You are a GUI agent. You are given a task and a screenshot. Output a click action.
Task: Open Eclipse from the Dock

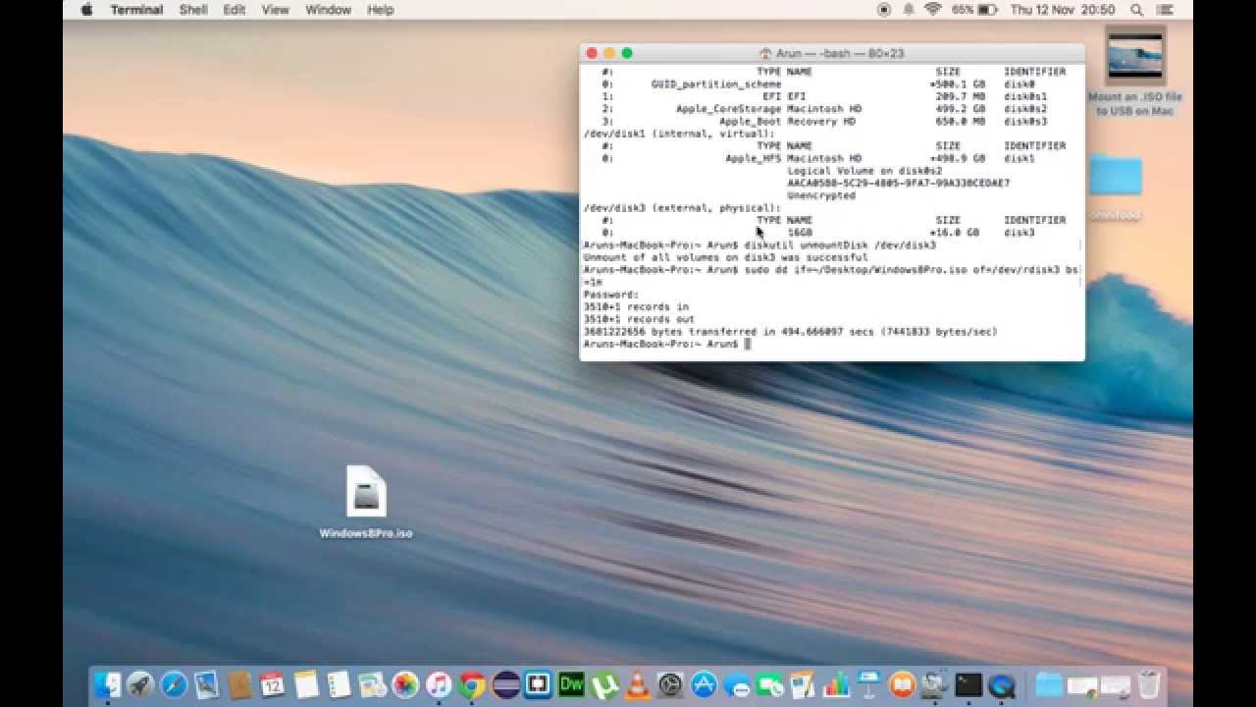(505, 684)
